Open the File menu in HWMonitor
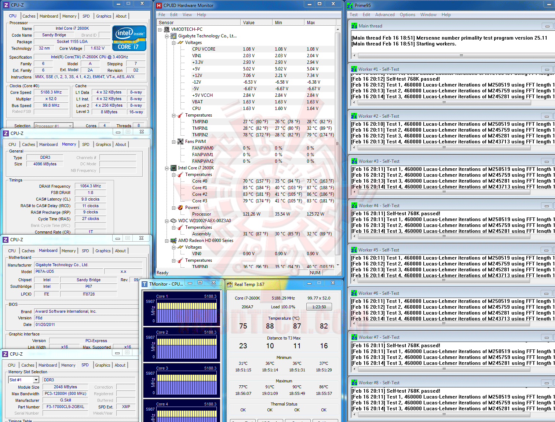 [x=162, y=15]
